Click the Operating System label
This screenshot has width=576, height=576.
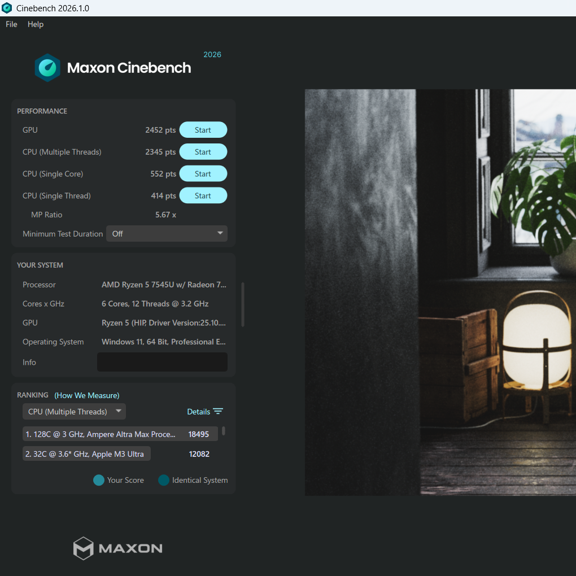(x=53, y=342)
